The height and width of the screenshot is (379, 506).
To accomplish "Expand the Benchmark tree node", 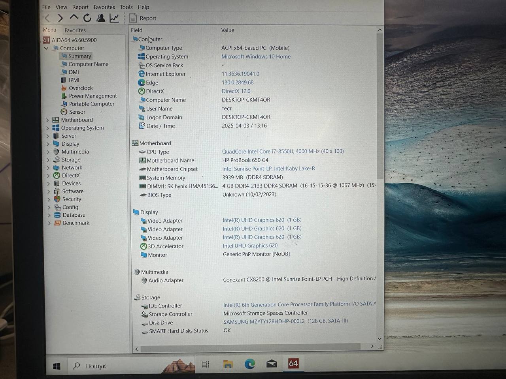I will [x=49, y=223].
